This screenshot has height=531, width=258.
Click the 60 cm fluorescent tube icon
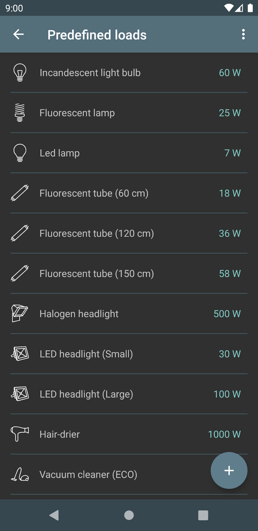[20, 193]
